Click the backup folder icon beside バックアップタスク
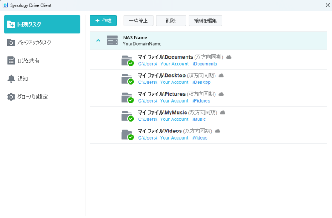The width and height of the screenshot is (332, 218). click(11, 42)
